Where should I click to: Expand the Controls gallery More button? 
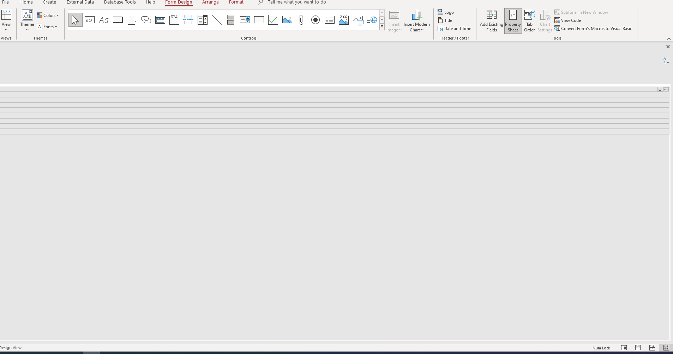pos(382,27)
